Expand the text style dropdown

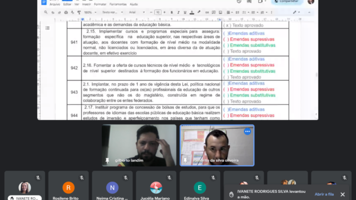(x=112, y=12)
